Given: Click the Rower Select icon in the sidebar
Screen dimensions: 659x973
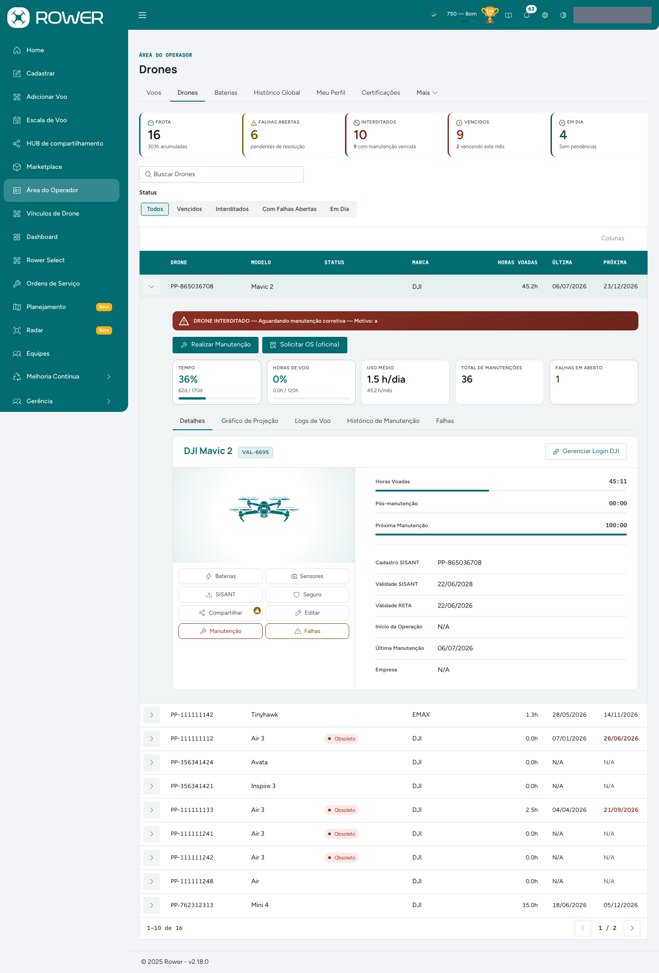Looking at the screenshot, I should coord(17,260).
